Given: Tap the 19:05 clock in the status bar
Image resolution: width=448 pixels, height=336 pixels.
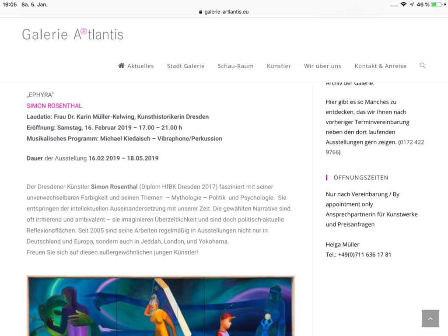Looking at the screenshot, I should 10,4.
